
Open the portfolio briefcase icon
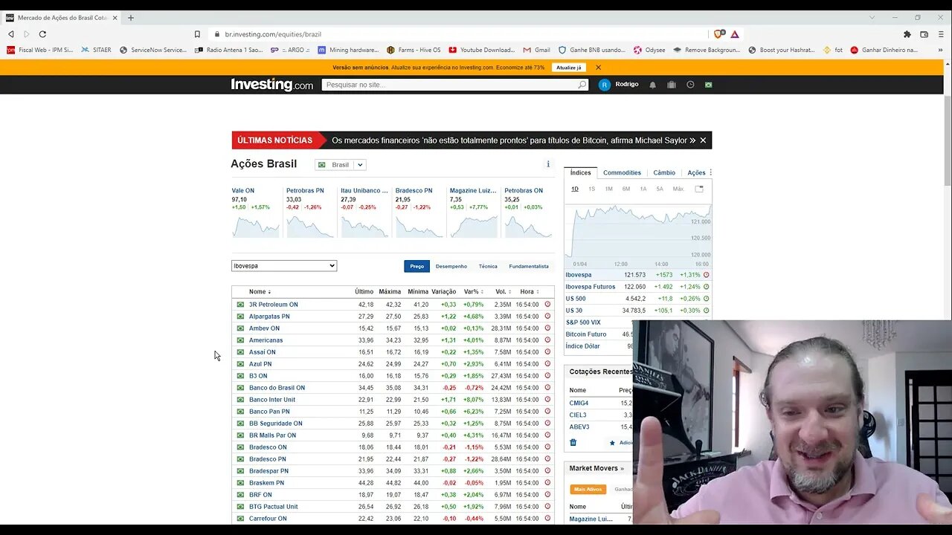[672, 85]
